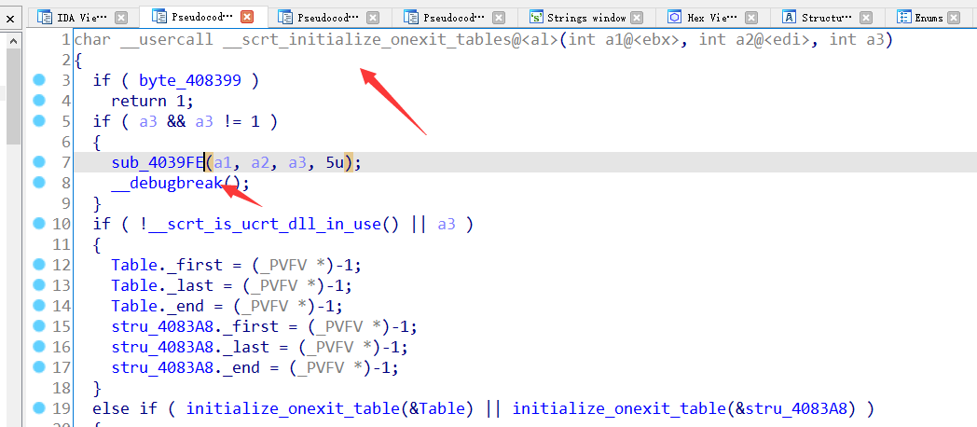This screenshot has width=977, height=427.
Task: Open the Strings window tab
Action: [x=585, y=18]
